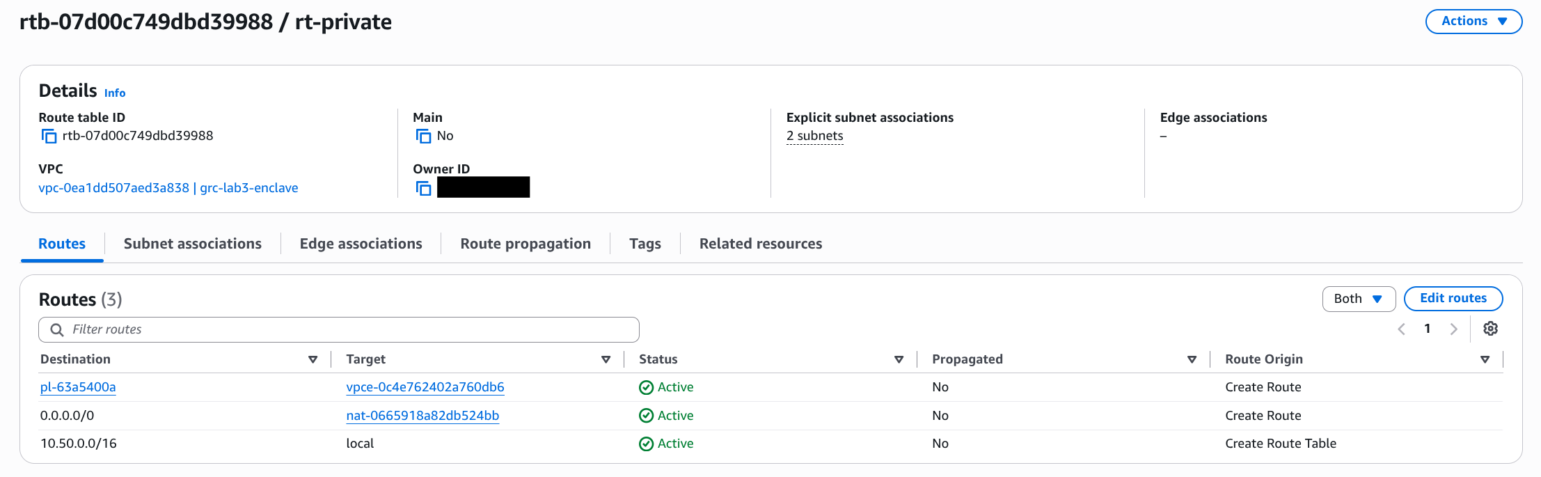Select the 10.50.0.0/16 destination cell
Screen dimensions: 1541x477
(79, 444)
